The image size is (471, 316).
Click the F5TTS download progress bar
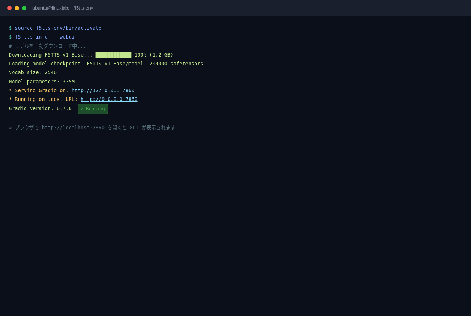(113, 55)
